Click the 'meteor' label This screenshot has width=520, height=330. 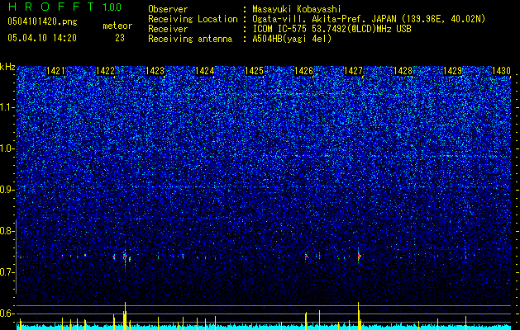click(x=117, y=26)
